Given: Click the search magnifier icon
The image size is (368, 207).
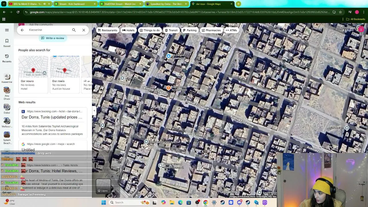Looking at the screenshot, I should [x=74, y=30].
